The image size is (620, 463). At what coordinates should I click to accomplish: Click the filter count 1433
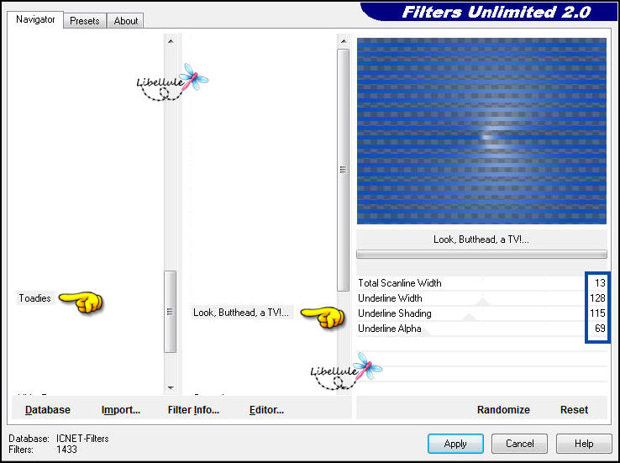(x=66, y=450)
